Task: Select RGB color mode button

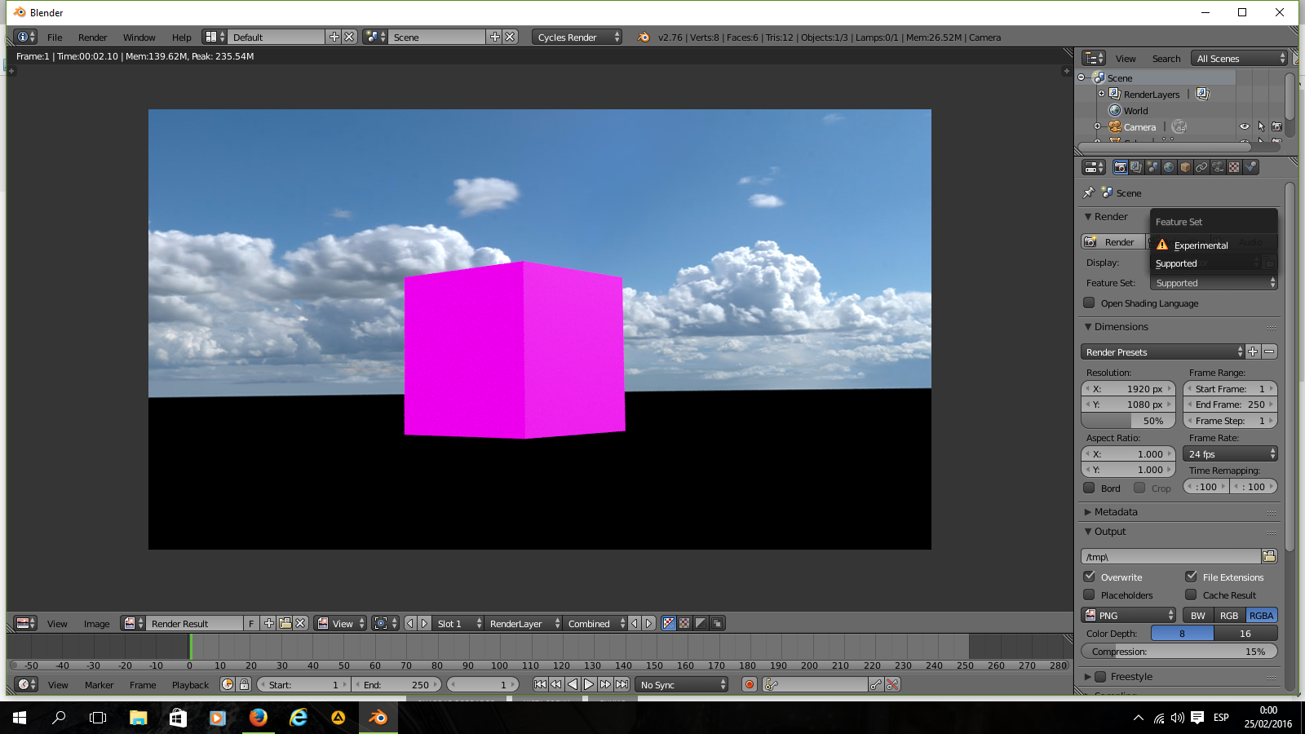Action: click(x=1228, y=616)
